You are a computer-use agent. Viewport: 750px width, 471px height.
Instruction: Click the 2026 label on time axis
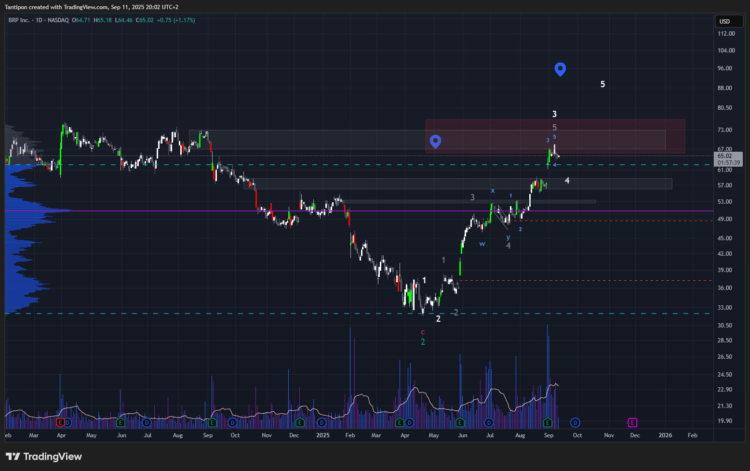pyautogui.click(x=665, y=435)
